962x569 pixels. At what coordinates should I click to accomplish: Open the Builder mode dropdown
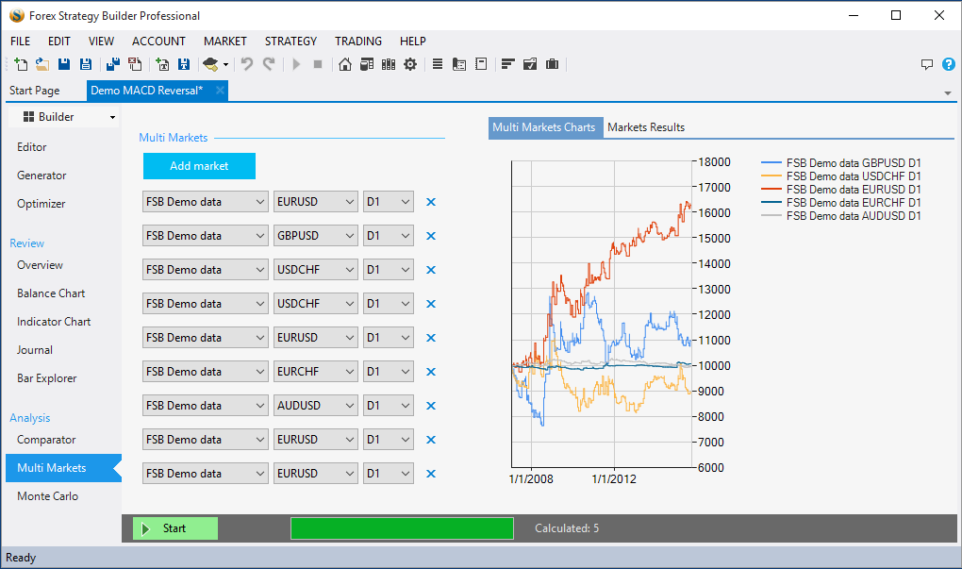[64, 117]
